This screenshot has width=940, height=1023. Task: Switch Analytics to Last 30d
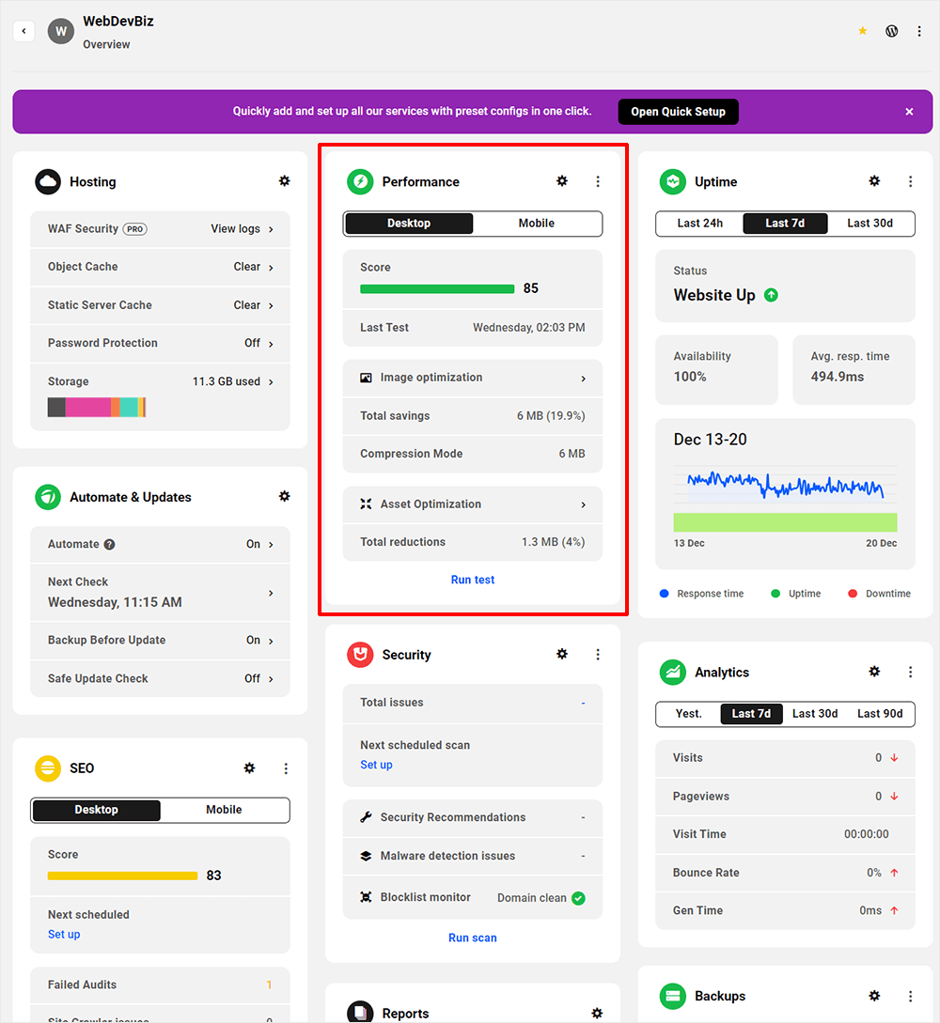pos(815,714)
